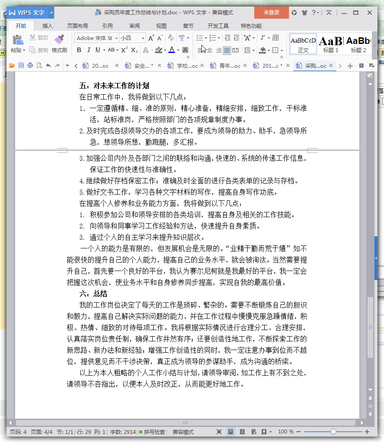The image size is (384, 443).
Task: Switch to the 页面布局 ribbon tab
Action: click(x=77, y=26)
